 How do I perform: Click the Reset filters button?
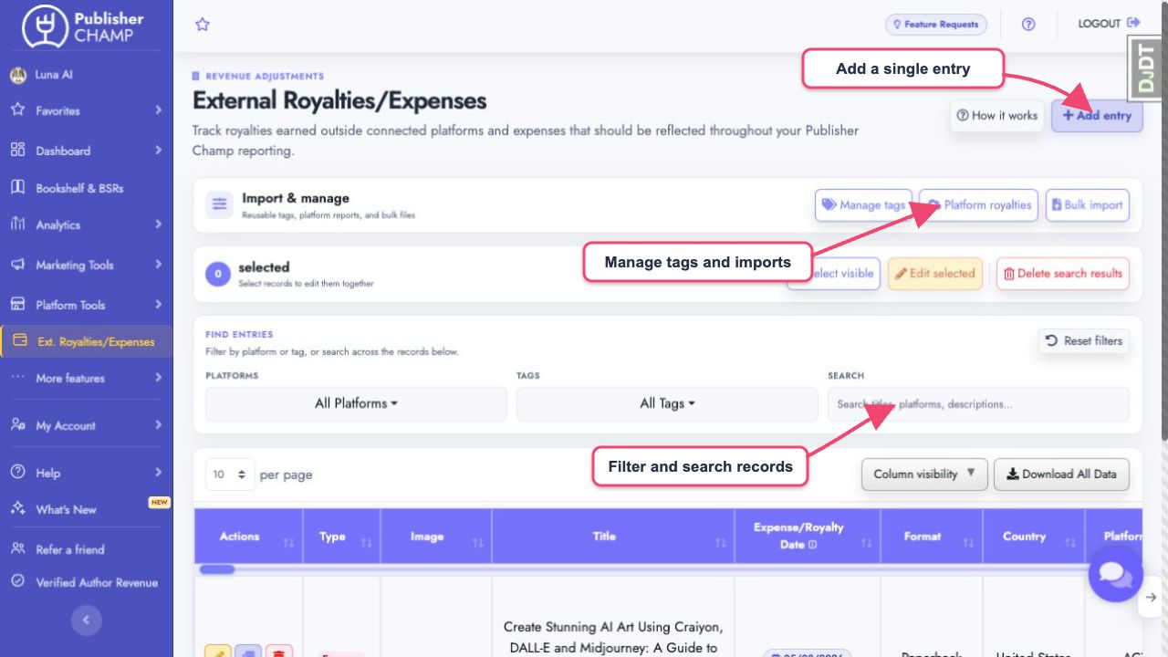[1084, 341]
